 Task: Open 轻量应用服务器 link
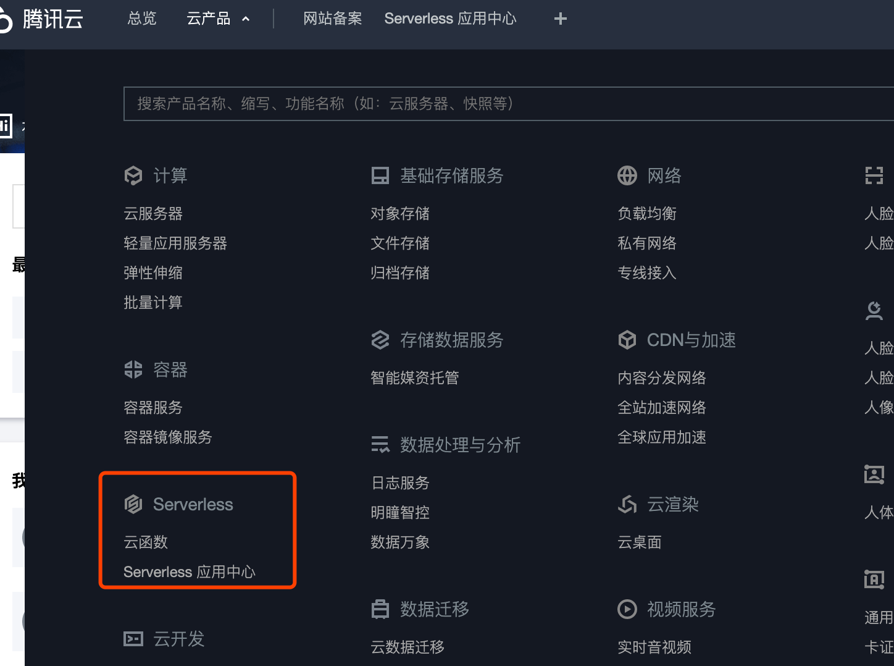tap(175, 243)
